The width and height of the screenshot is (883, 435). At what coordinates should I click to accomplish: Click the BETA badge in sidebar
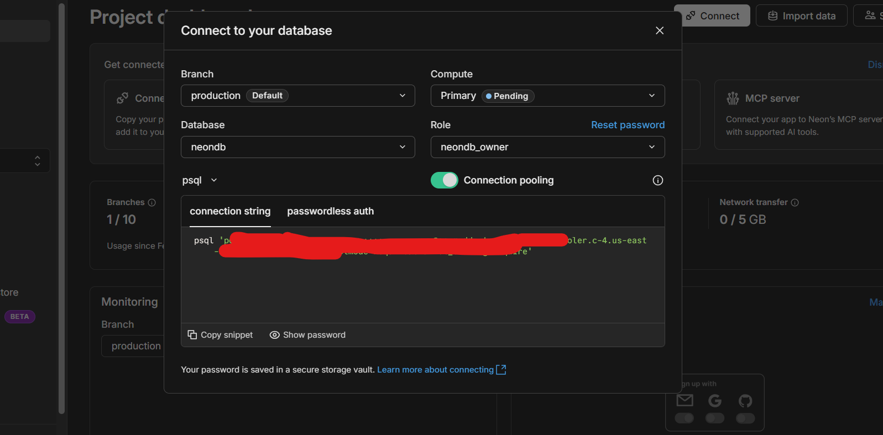pos(20,317)
